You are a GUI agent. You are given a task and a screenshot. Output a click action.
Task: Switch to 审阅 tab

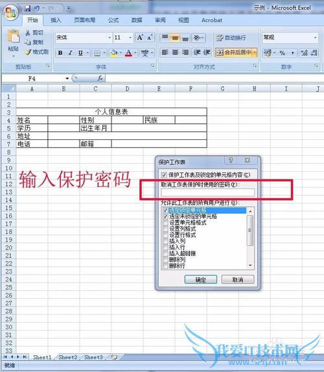[160, 20]
